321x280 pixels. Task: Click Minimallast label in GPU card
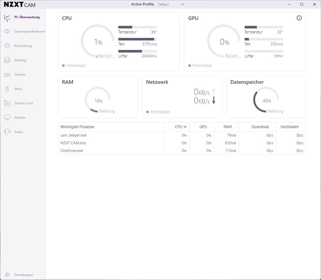pos(202,66)
